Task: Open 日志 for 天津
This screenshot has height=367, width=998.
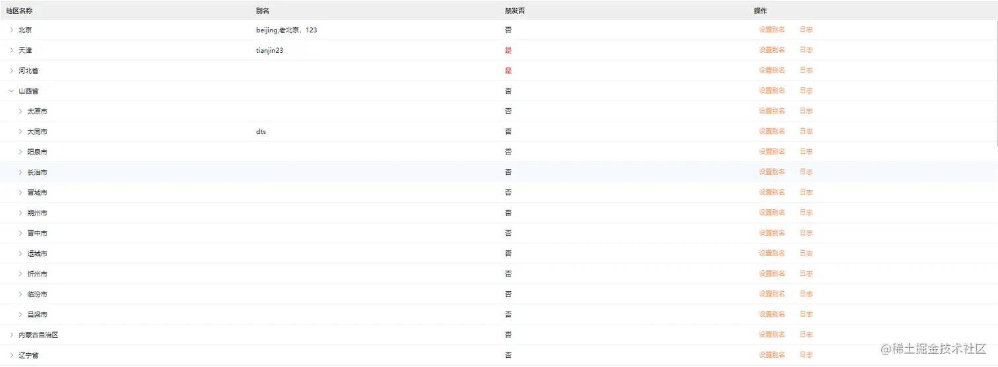Action: (x=806, y=50)
